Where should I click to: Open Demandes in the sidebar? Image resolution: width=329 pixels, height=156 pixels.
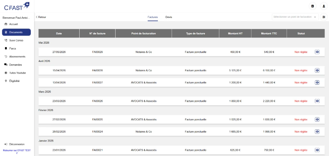16,65
